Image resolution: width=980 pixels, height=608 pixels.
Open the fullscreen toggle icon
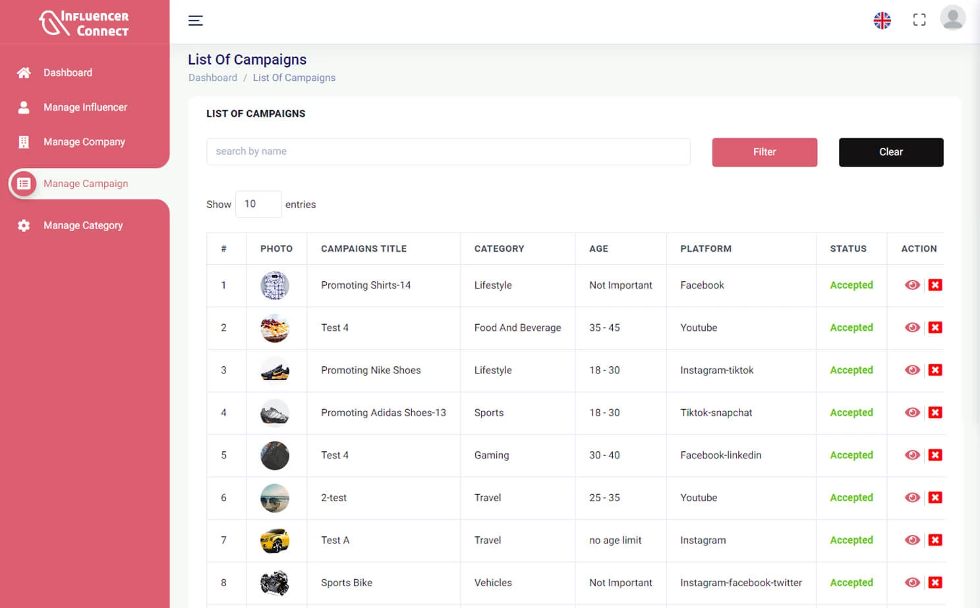tap(919, 19)
